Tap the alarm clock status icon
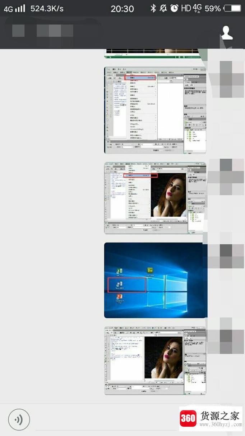 point(174,8)
